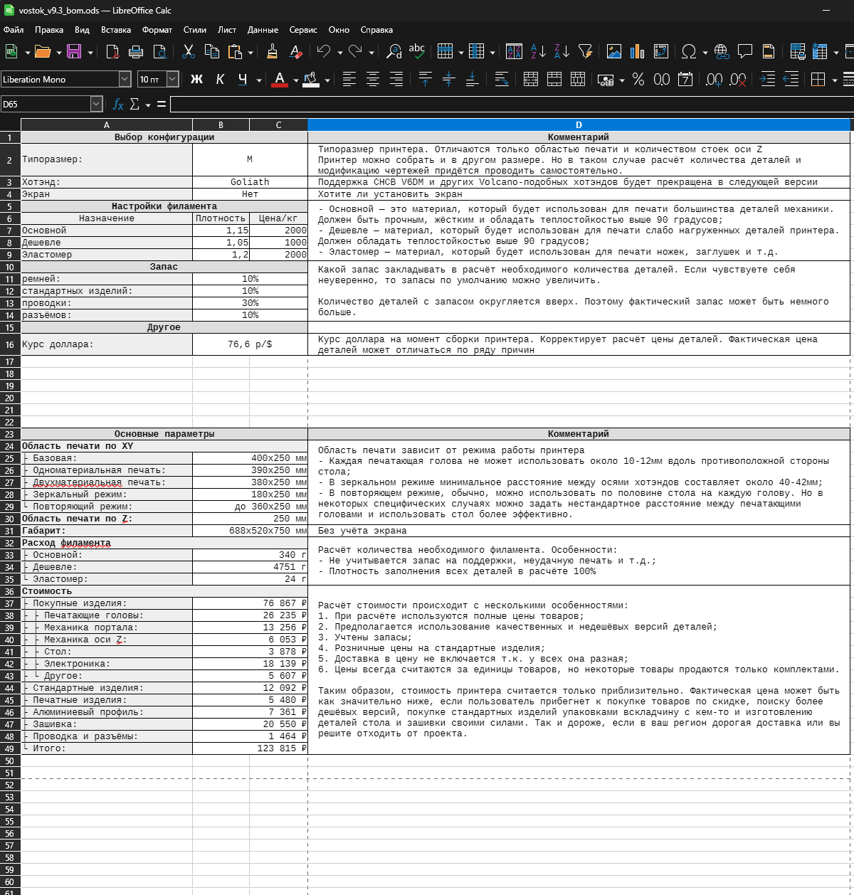The image size is (854, 895).
Task: Toggle bold formatting with the Ж button
Action: (197, 79)
